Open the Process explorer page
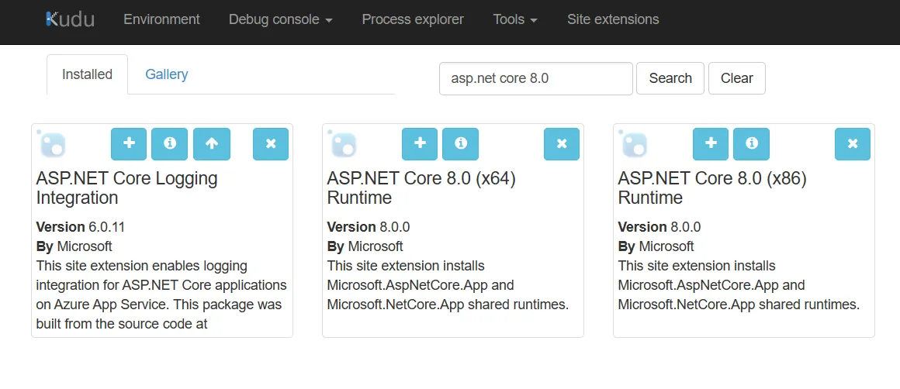900x389 pixels. 413,19
